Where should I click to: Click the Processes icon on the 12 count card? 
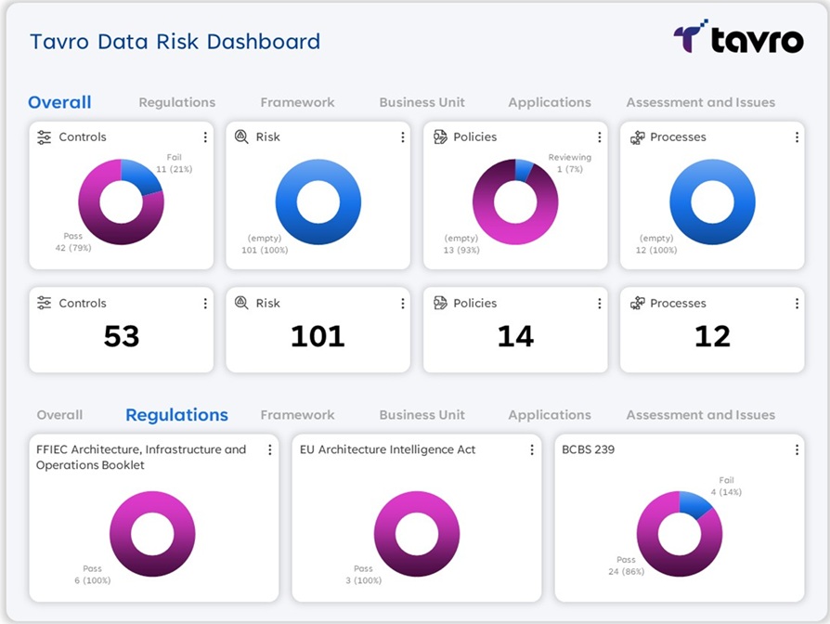click(637, 304)
